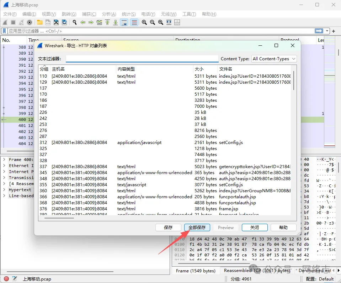Click the 关闭 button in the dialog
The width and height of the screenshot is (341, 283).
point(254,227)
